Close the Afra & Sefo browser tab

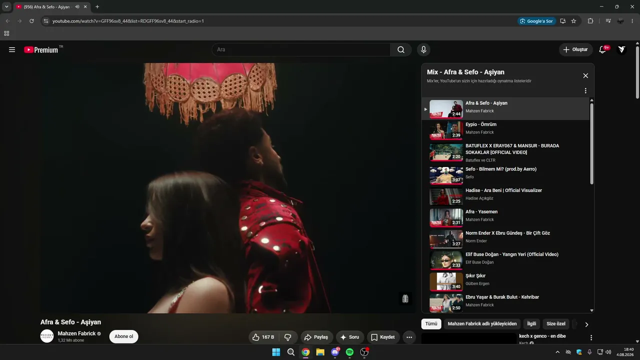[x=86, y=7]
